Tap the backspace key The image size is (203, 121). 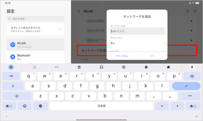click(x=192, y=76)
